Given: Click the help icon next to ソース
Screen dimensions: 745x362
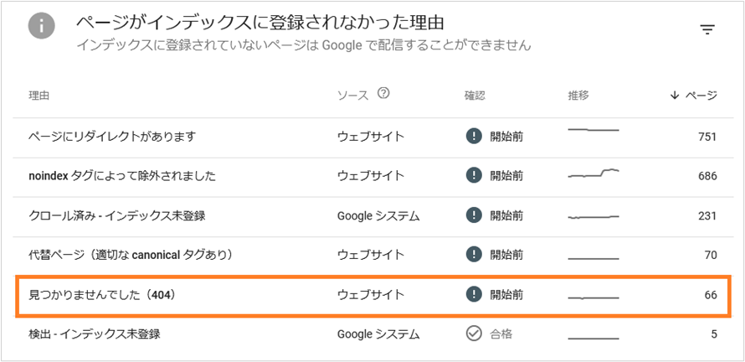Looking at the screenshot, I should 384,94.
